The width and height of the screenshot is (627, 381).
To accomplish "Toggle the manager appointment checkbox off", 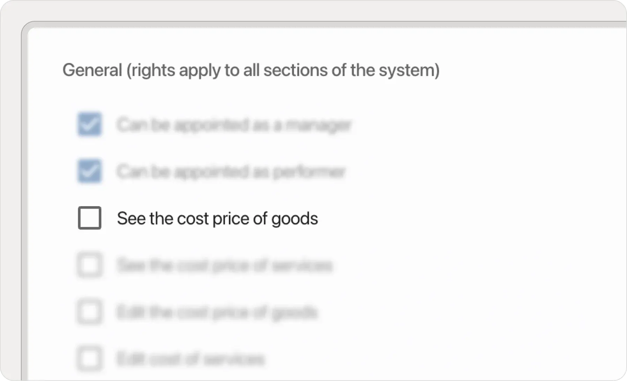I will click(89, 125).
